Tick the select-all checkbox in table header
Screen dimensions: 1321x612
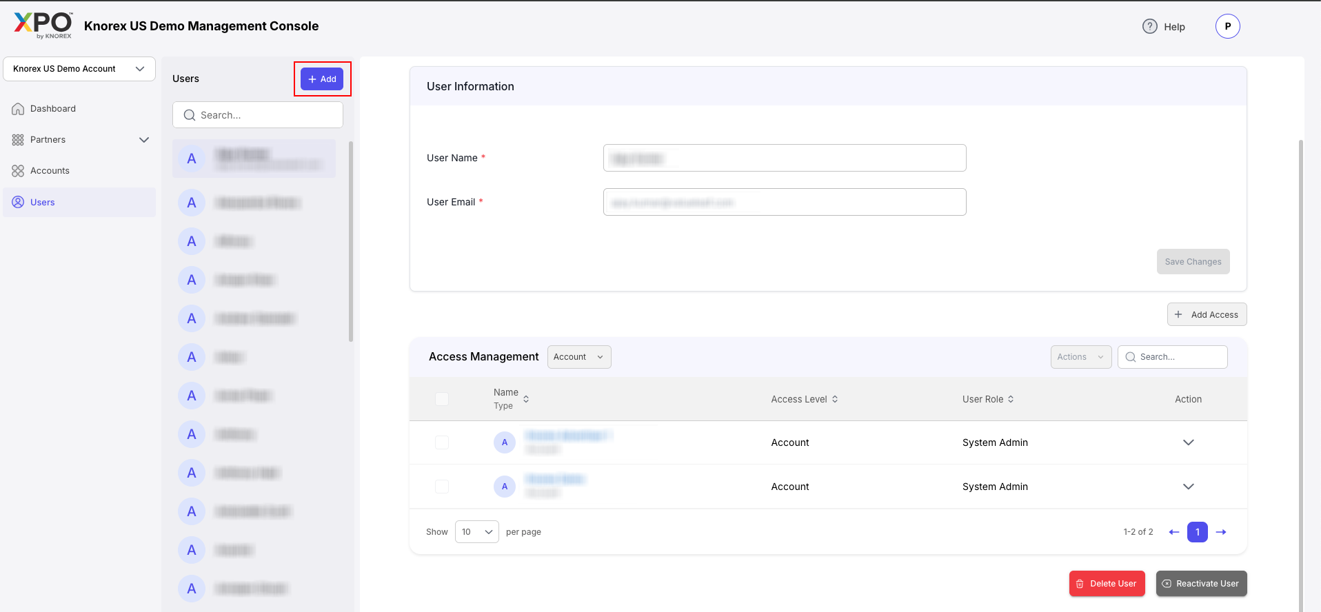pyautogui.click(x=442, y=399)
